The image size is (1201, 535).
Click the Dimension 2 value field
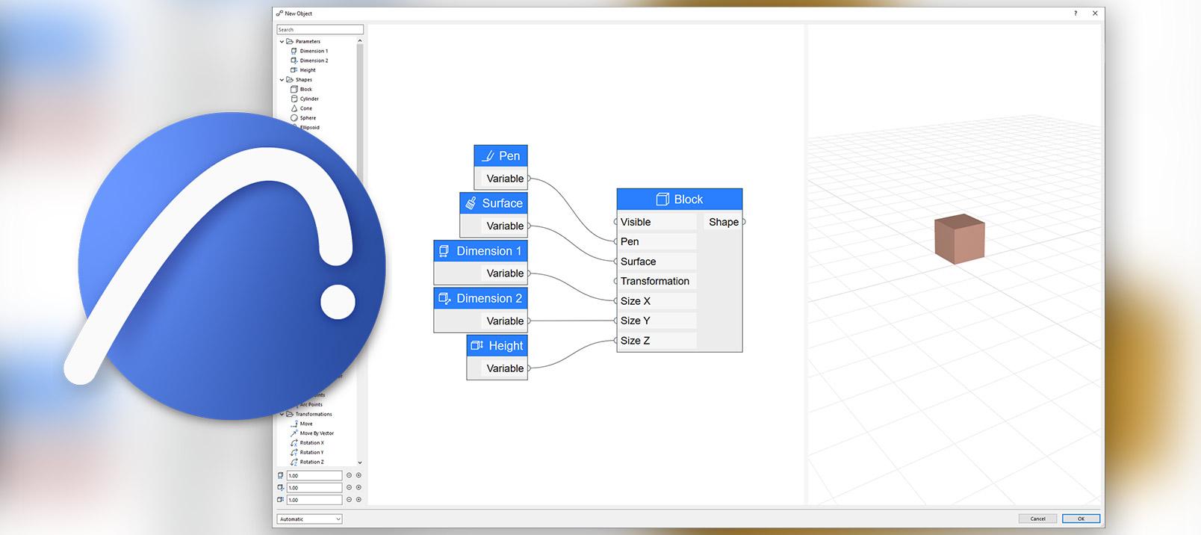(314, 488)
